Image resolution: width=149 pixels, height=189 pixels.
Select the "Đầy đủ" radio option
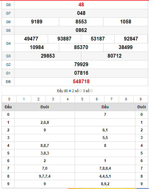pyautogui.click(x=70, y=91)
